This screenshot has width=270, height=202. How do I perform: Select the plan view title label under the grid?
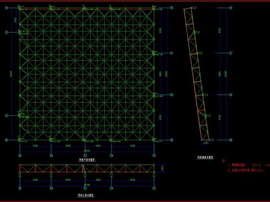(87, 160)
